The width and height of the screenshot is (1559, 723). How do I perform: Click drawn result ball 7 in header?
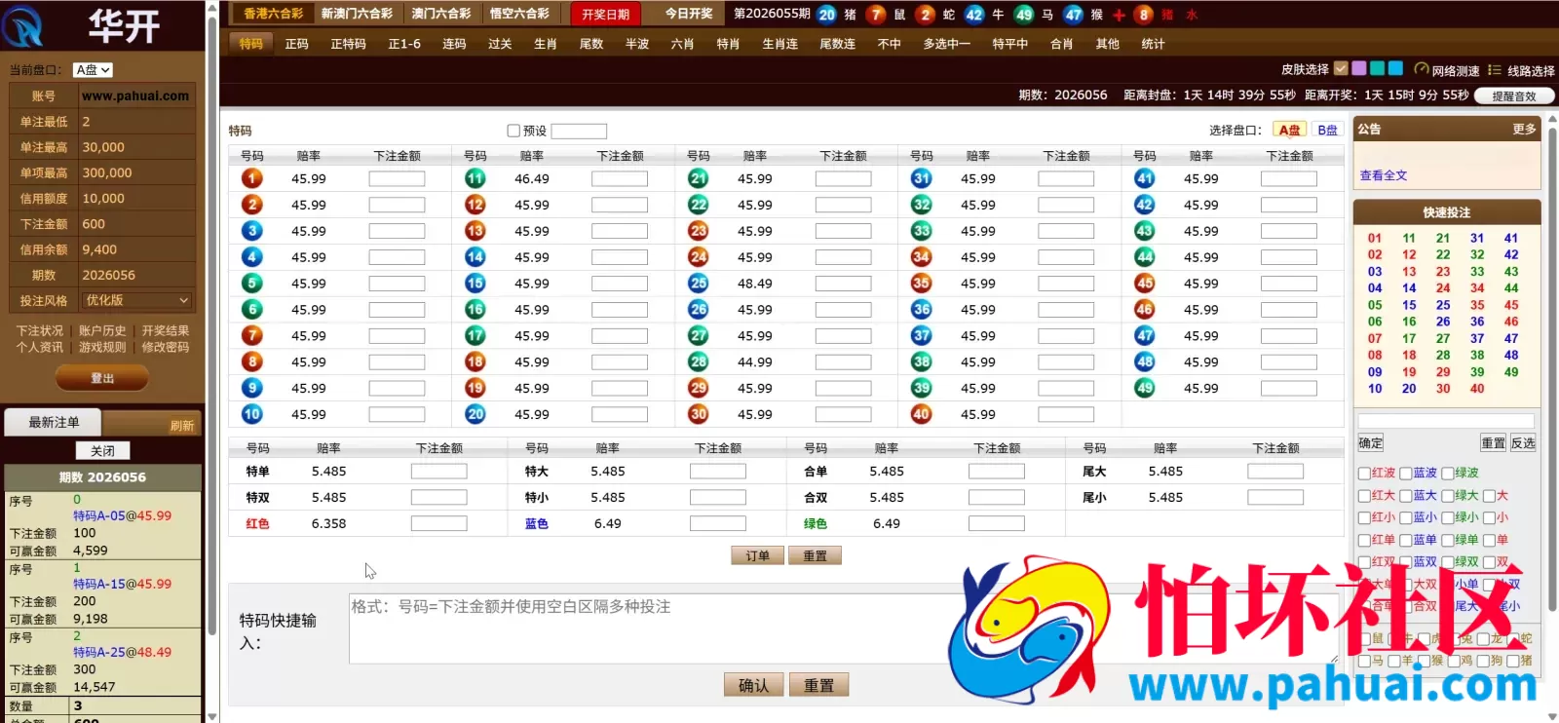tap(876, 14)
